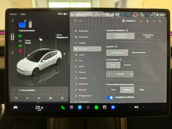Go to the previous track
The width and height of the screenshot is (172, 129).
click(16, 98)
